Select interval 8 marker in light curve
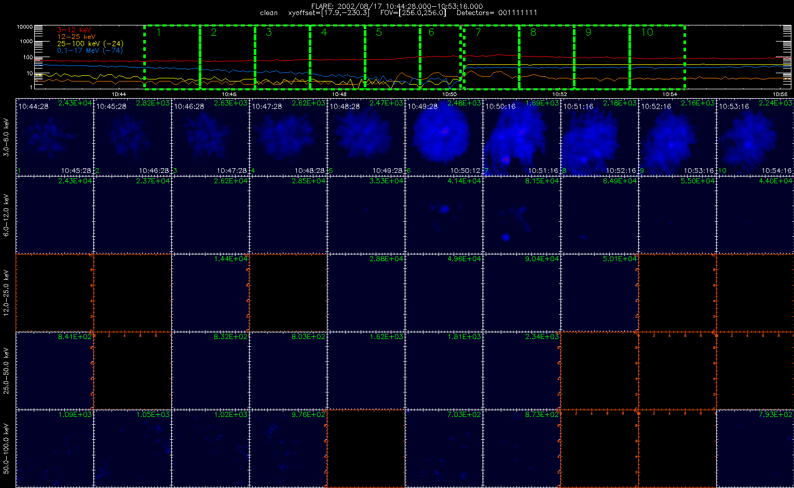Viewport: 794px width, 488px height. coord(533,32)
